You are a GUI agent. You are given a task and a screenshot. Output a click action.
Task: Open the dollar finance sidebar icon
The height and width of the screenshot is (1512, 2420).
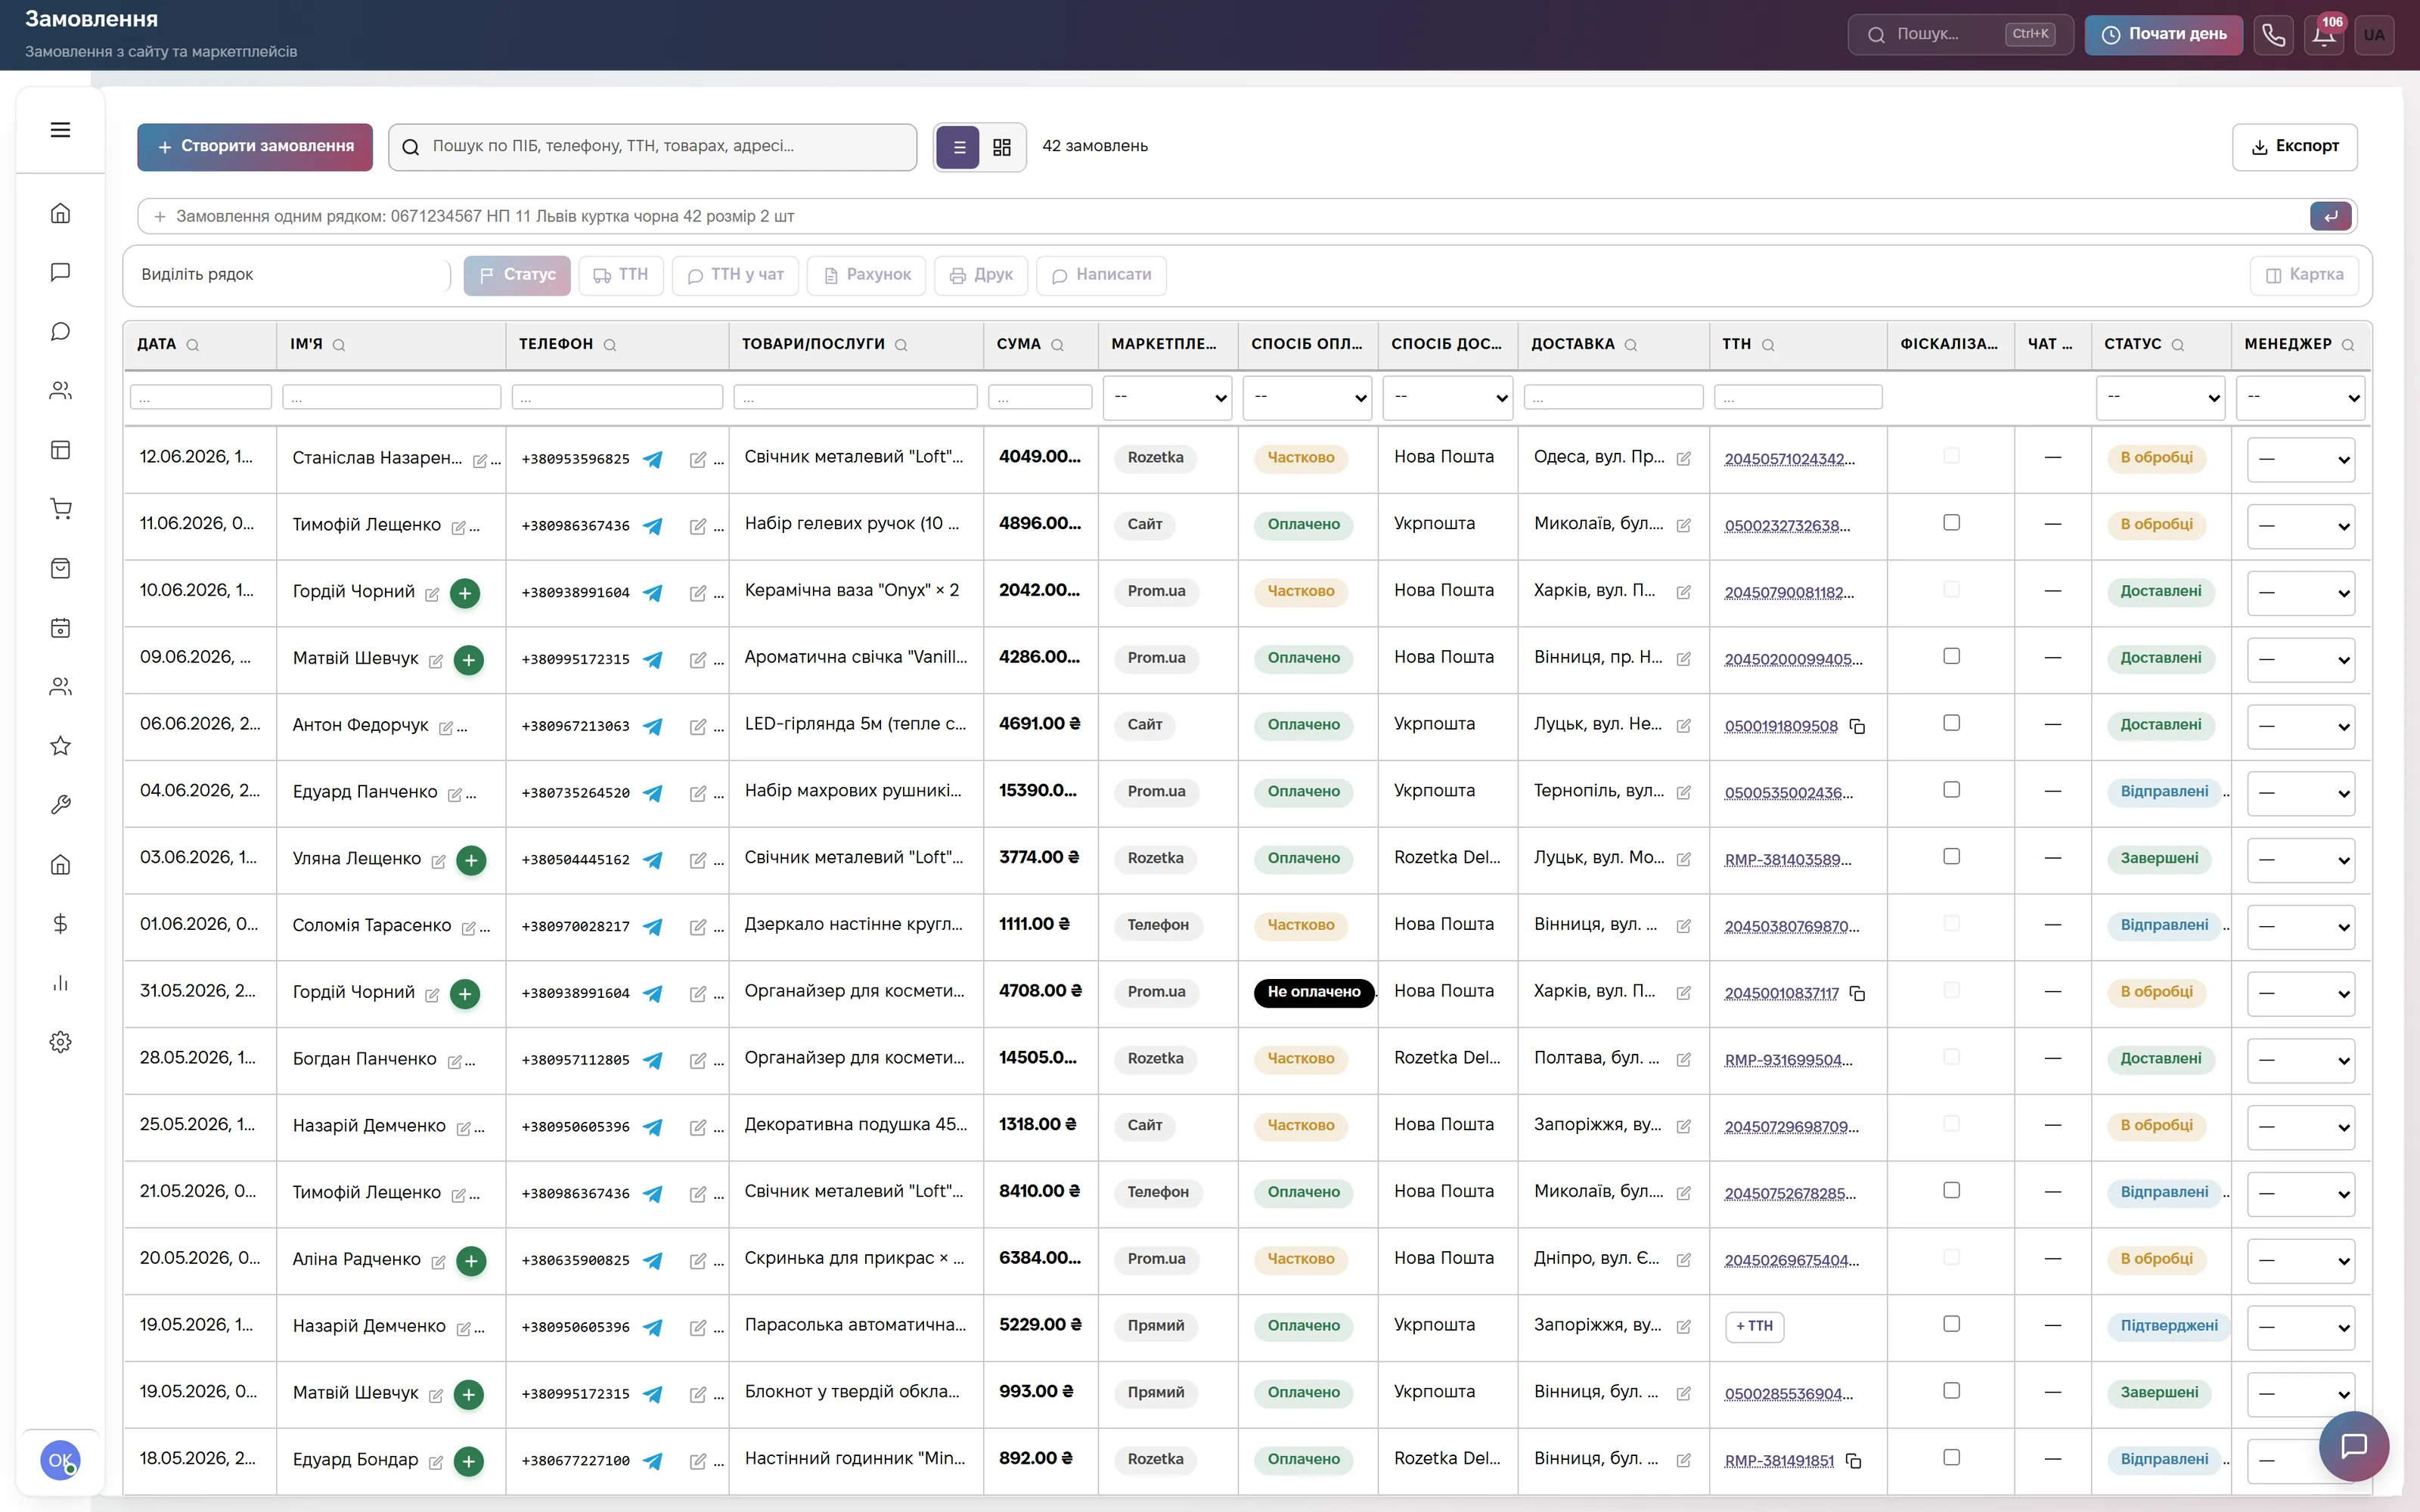click(60, 923)
